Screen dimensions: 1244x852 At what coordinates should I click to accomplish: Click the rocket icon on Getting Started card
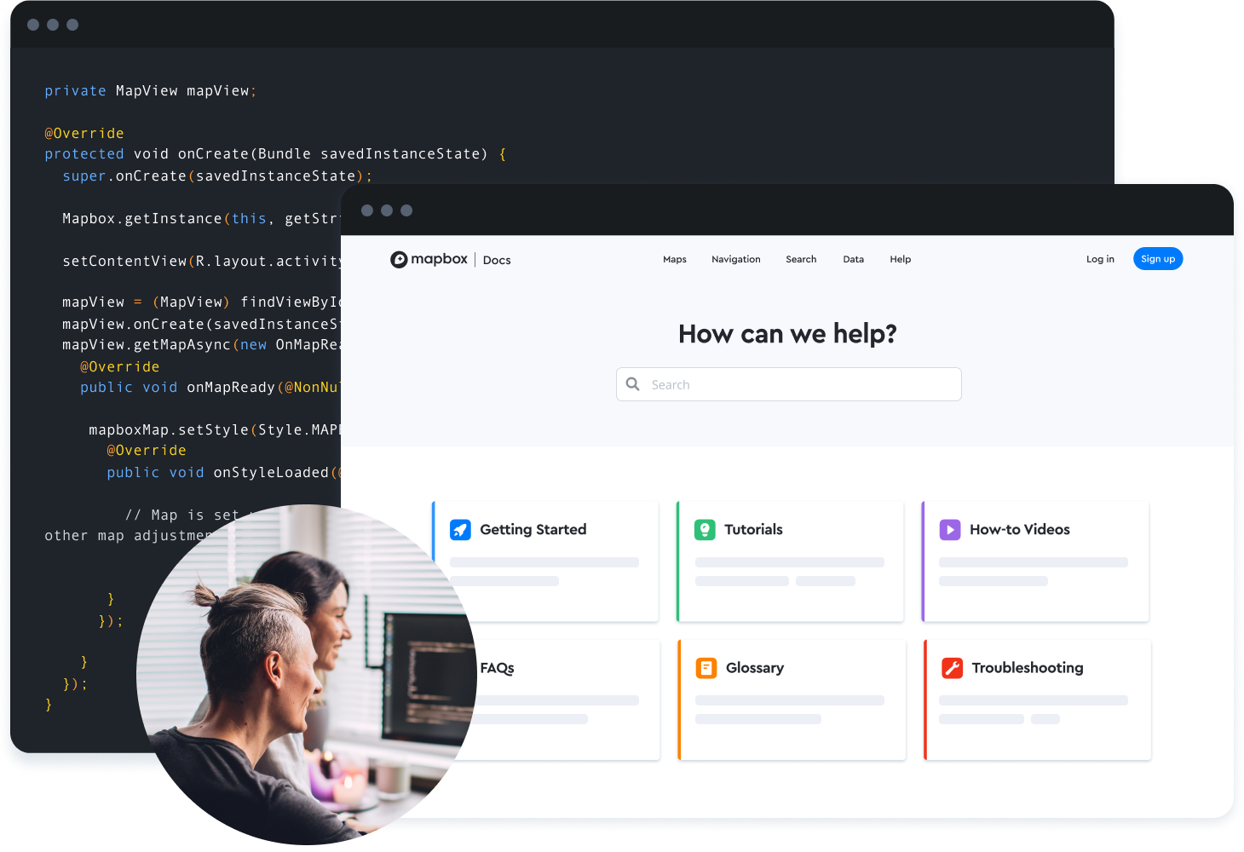(x=460, y=529)
